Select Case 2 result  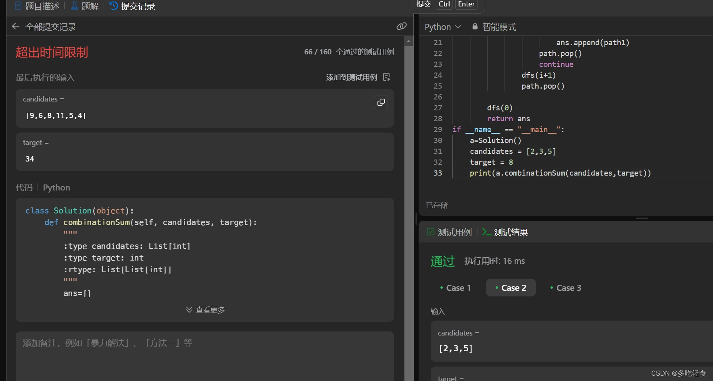[511, 288]
